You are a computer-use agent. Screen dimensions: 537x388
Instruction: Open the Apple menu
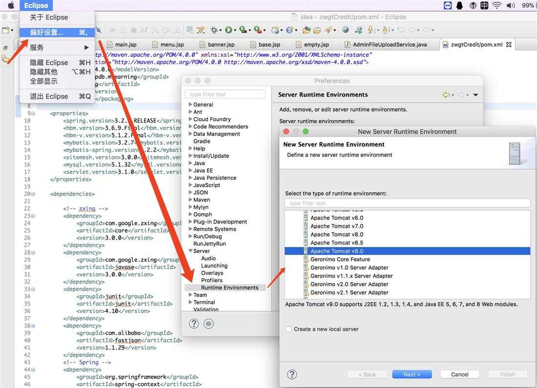tap(11, 5)
